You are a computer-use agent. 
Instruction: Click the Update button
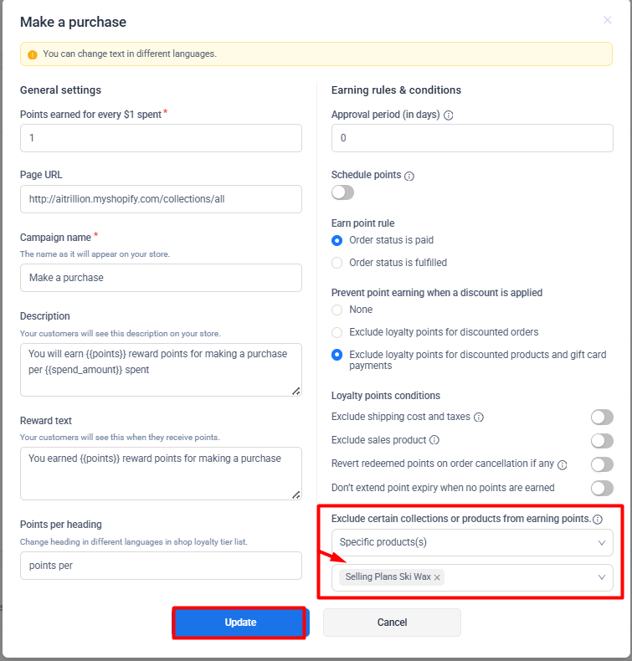point(240,623)
